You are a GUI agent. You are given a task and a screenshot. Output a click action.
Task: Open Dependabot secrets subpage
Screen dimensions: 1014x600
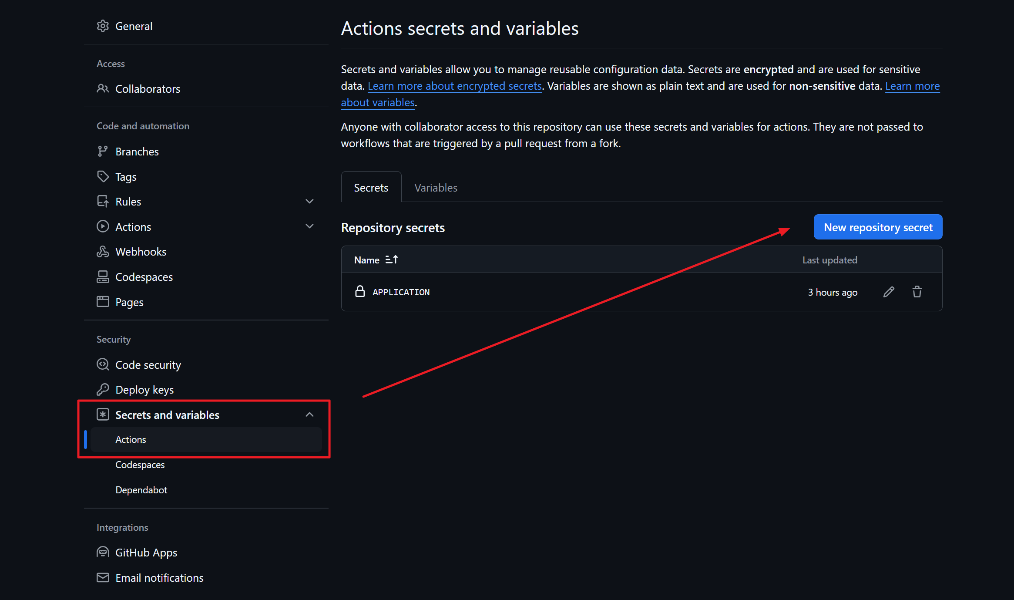tap(141, 490)
